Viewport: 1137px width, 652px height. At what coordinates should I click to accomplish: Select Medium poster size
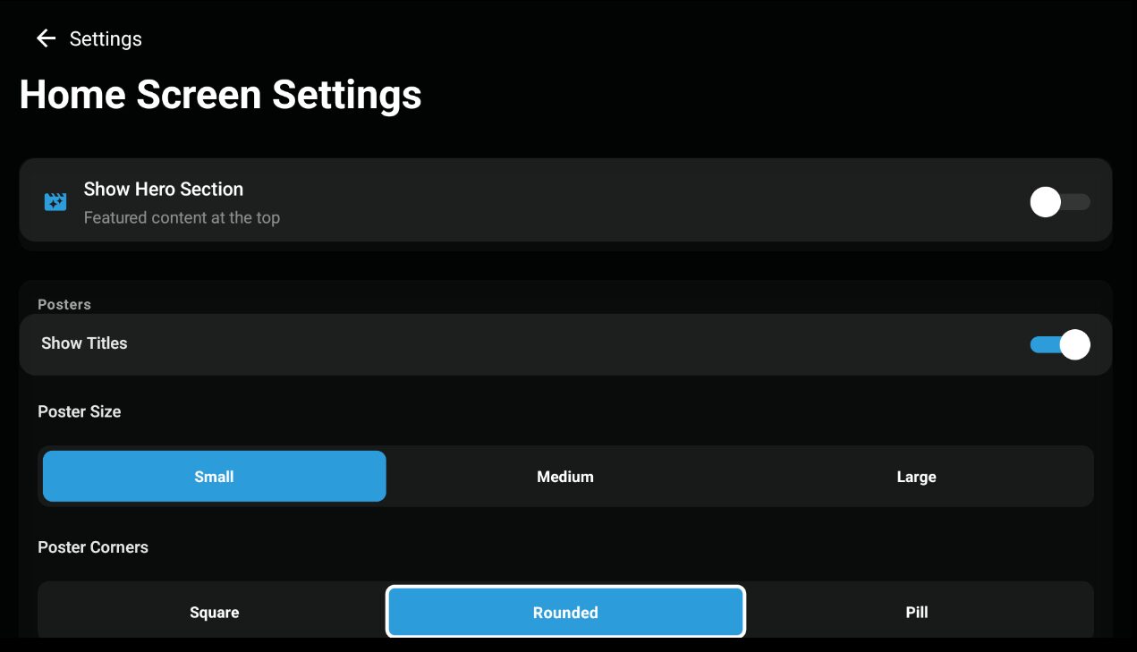565,477
